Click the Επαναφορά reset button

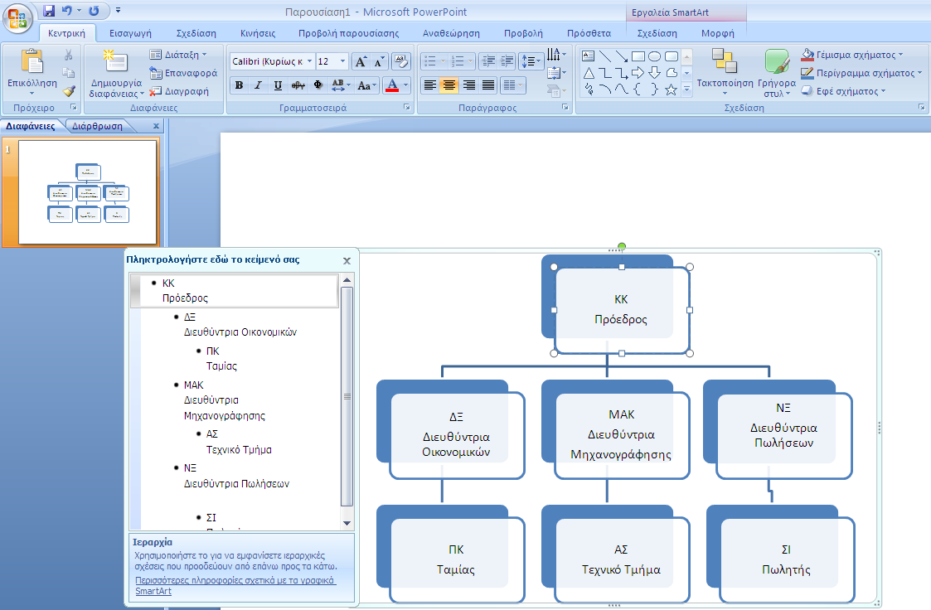[x=183, y=73]
